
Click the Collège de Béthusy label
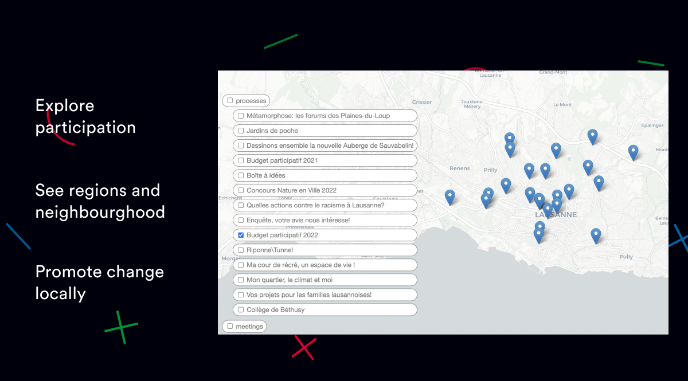point(275,310)
